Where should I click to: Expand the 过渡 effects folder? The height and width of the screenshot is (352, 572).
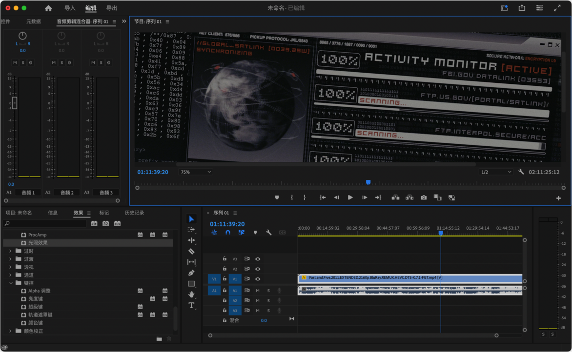pos(10,259)
